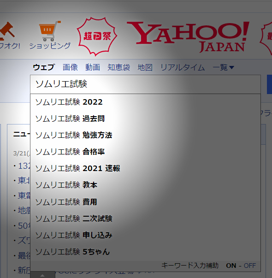Viewport: 272px width, 278px height.
Task: Click the auction gavel icon
Action: 7,31
